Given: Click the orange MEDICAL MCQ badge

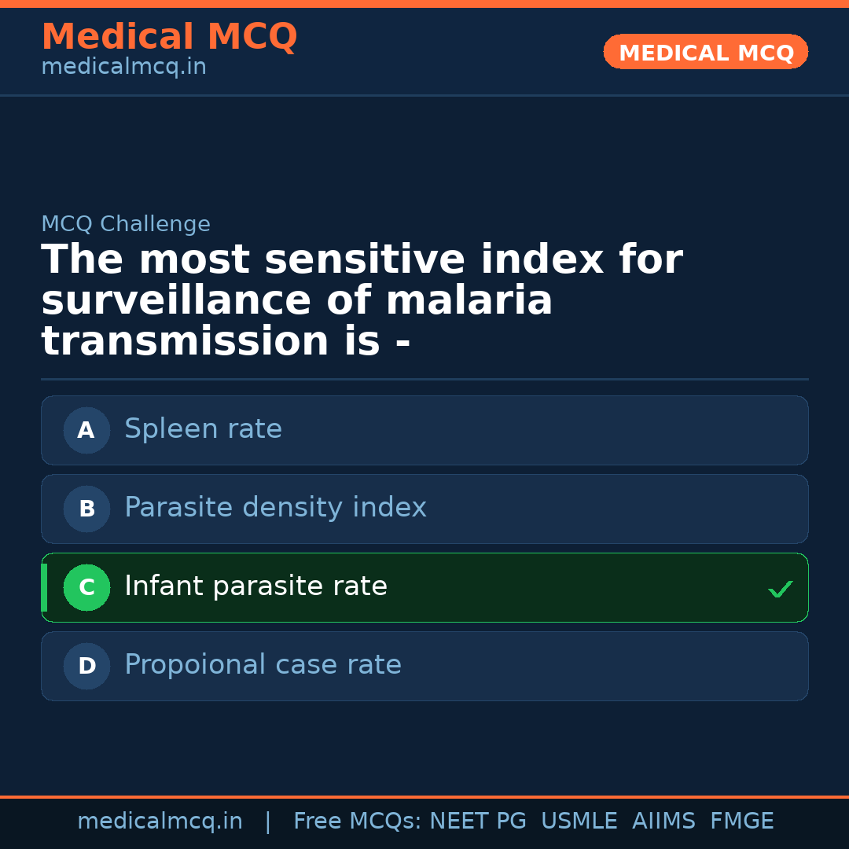Looking at the screenshot, I should point(705,52).
